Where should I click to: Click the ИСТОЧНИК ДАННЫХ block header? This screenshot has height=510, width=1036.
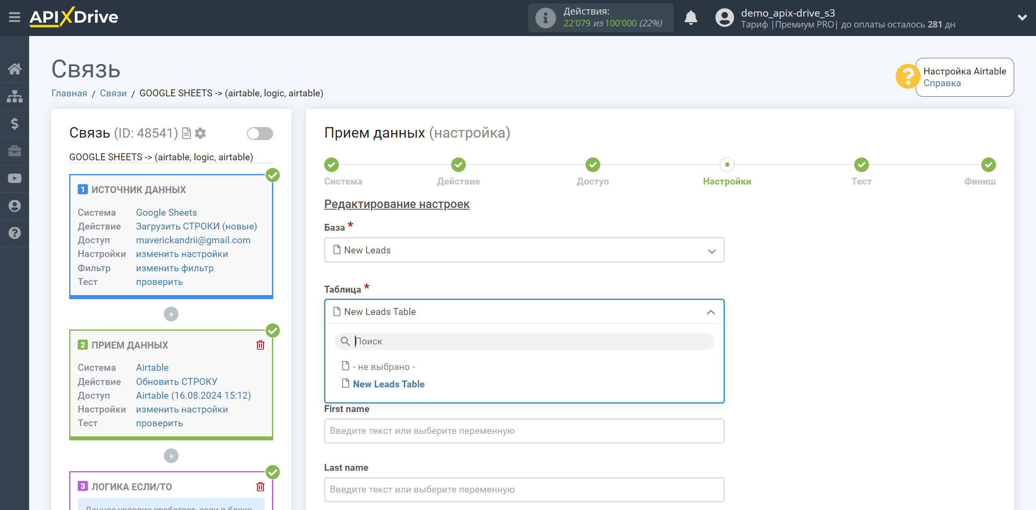(x=138, y=190)
